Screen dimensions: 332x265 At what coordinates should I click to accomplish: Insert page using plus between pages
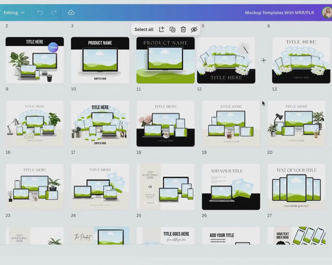pos(263,60)
